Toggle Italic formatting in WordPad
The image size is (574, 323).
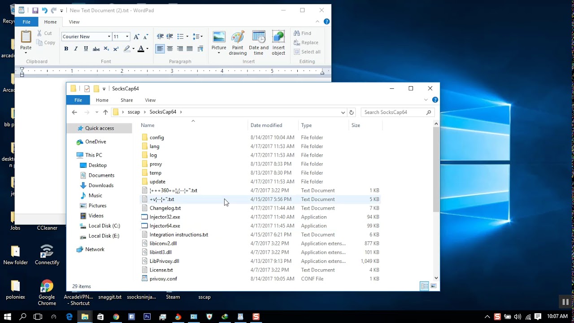tap(76, 49)
